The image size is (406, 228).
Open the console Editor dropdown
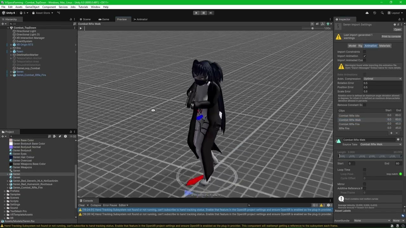[123, 205]
